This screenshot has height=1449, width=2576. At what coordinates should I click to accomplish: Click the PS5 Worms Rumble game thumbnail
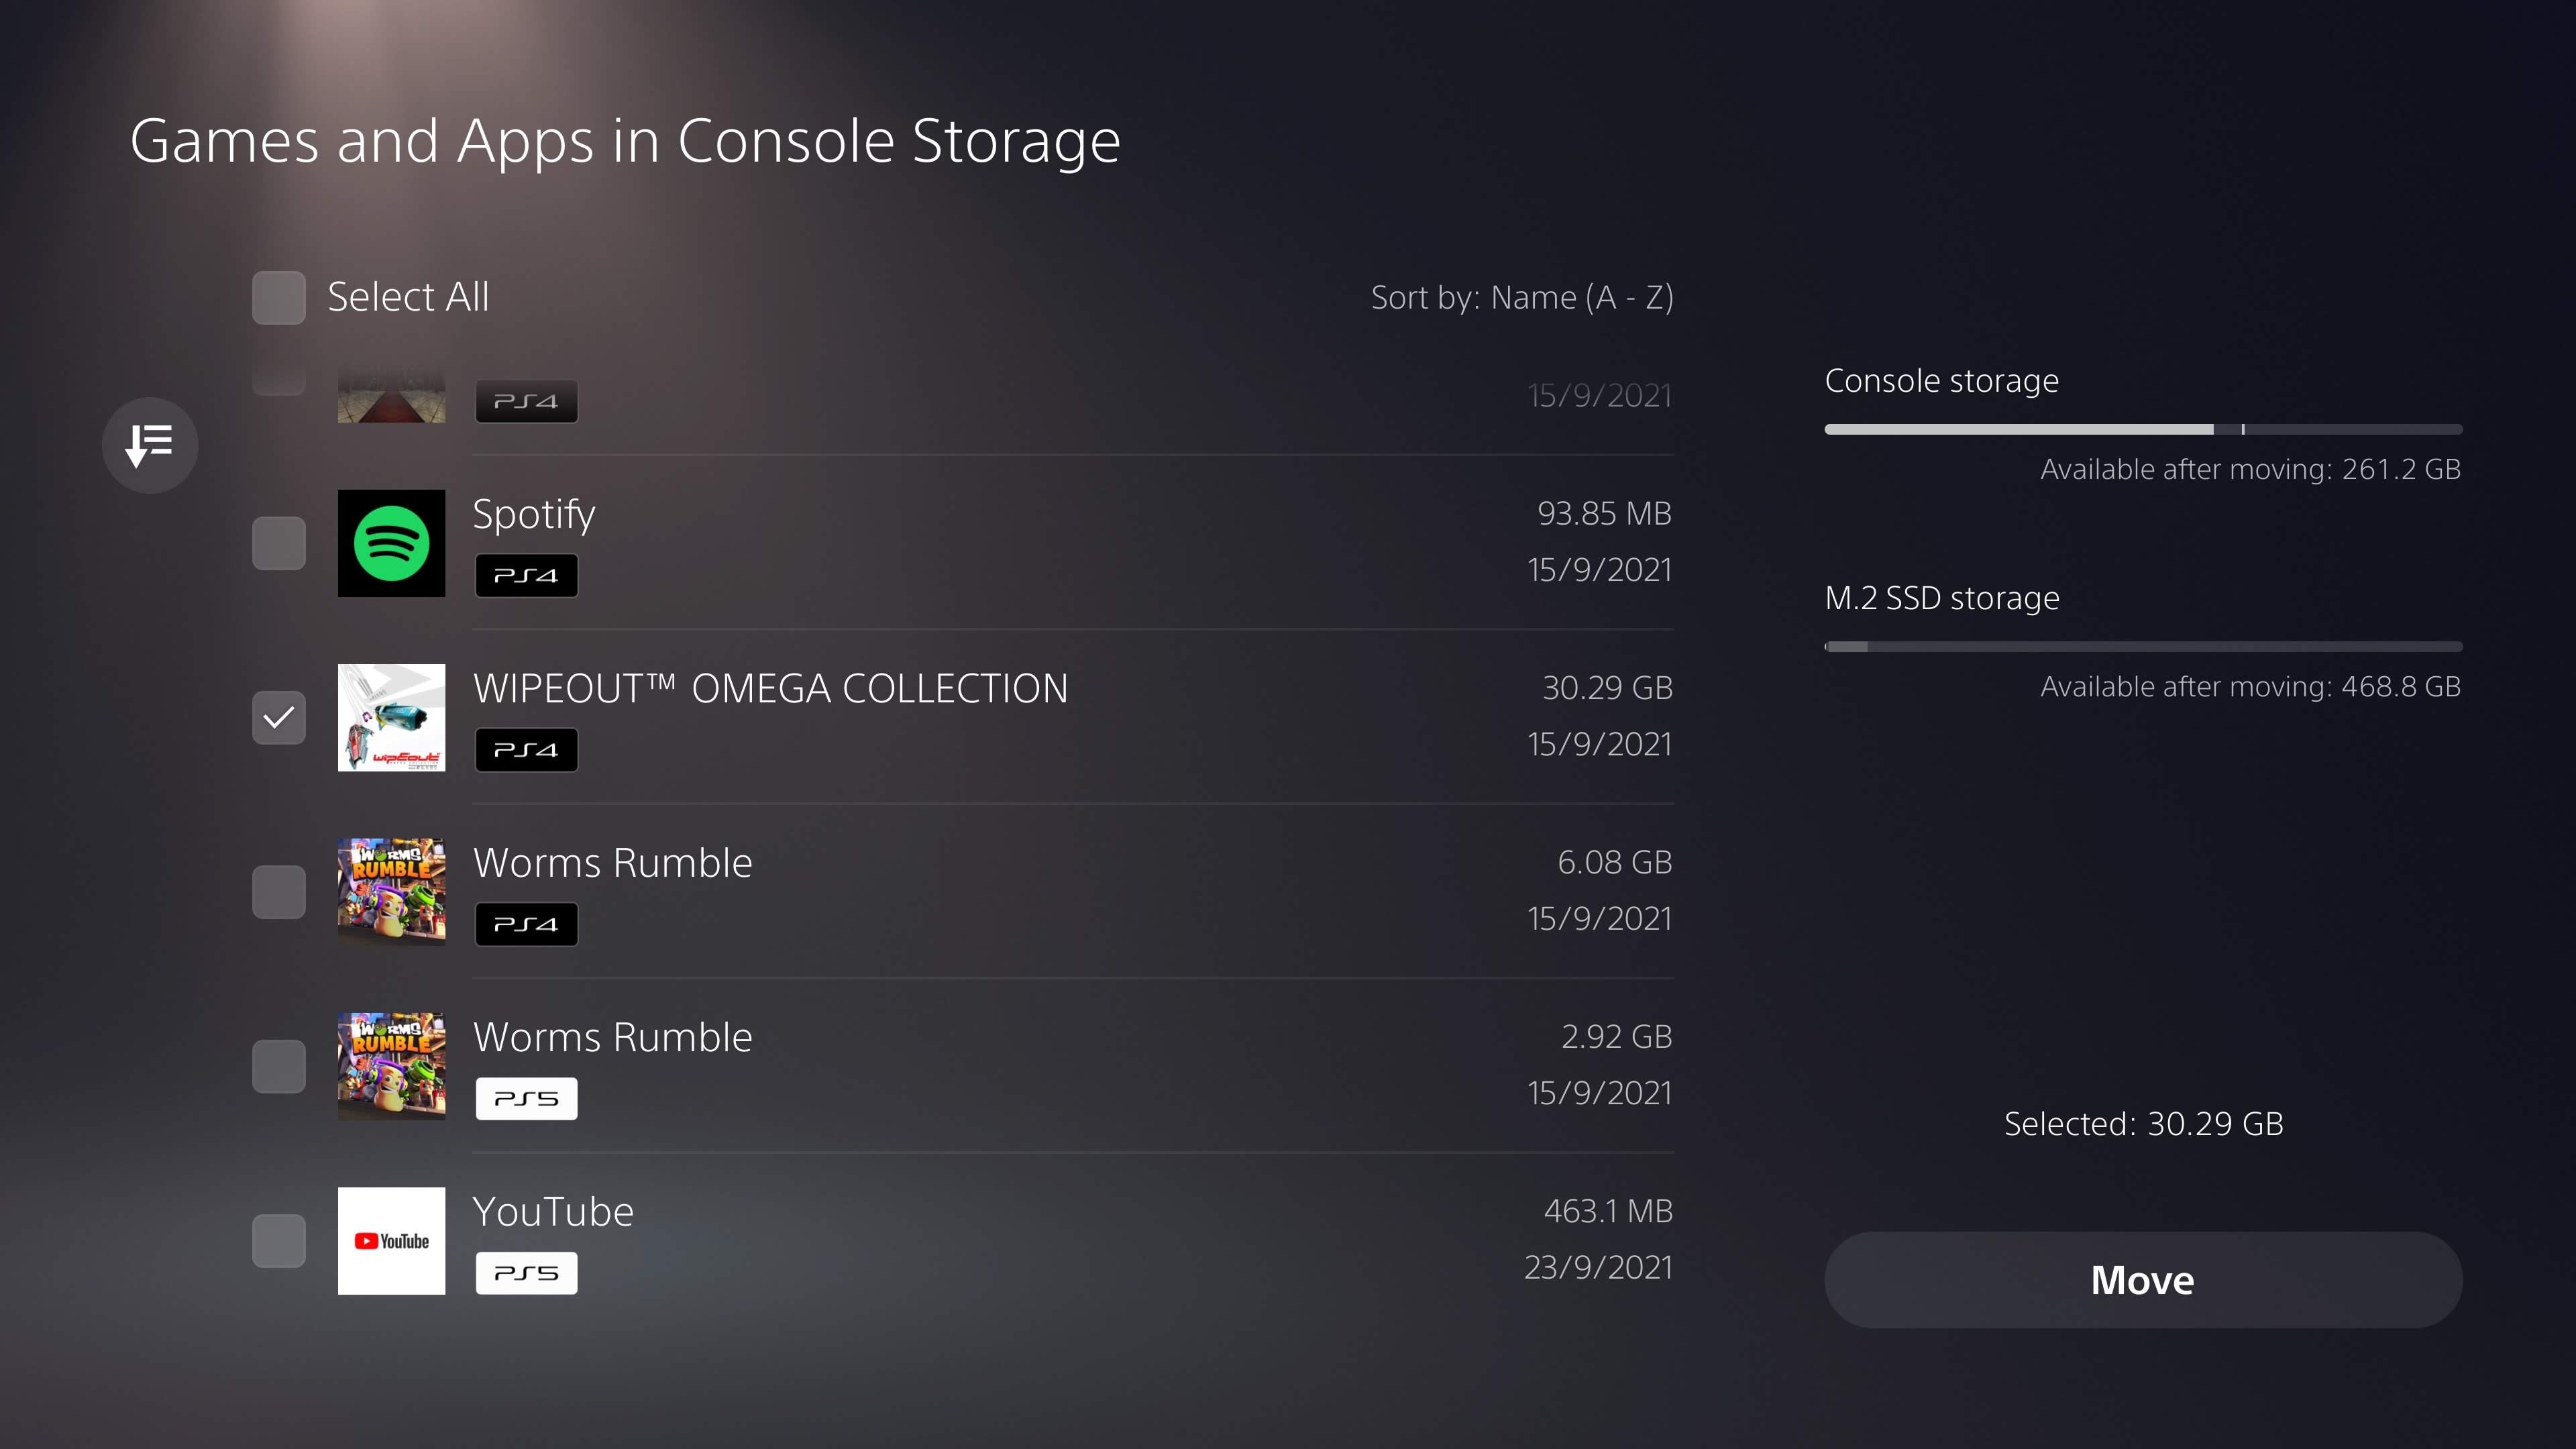391,1066
